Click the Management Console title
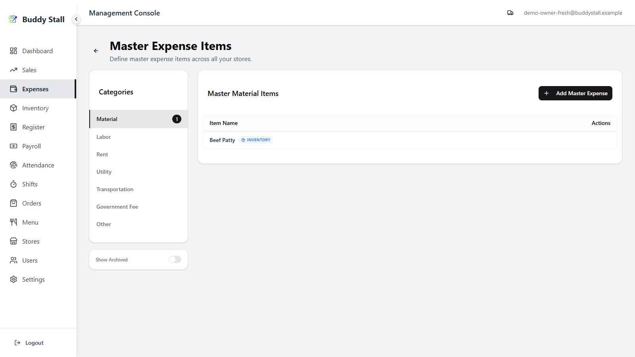Viewport: 635px width, 357px height. [x=124, y=13]
